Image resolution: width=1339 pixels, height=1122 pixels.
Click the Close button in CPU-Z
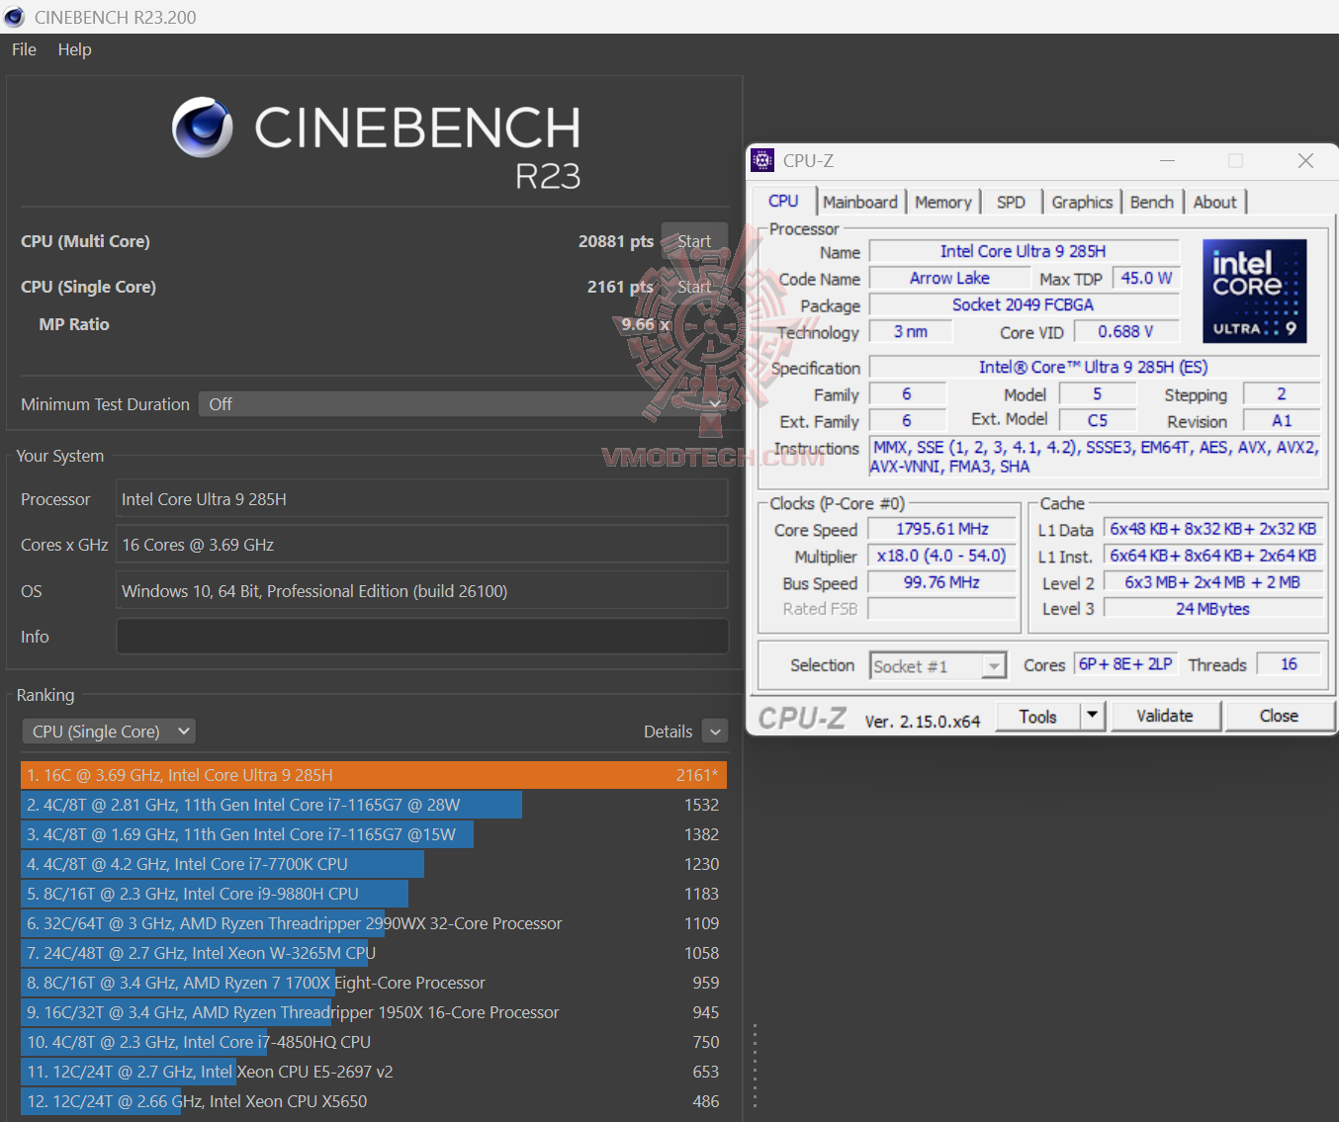(x=1279, y=716)
